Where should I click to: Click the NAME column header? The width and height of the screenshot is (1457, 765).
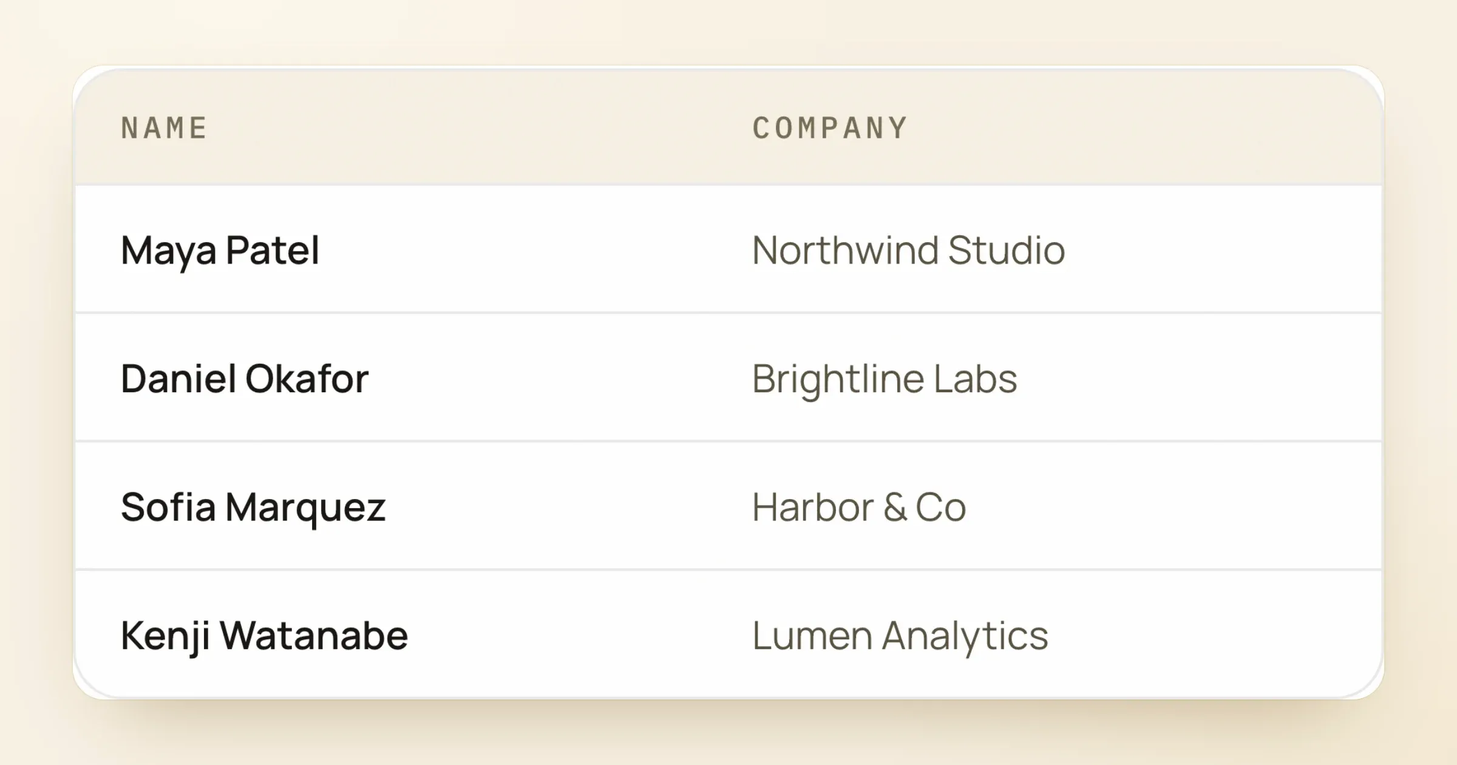pyautogui.click(x=165, y=128)
